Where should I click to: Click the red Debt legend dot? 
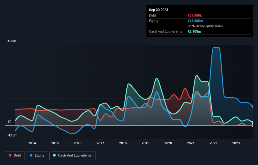tap(10, 155)
